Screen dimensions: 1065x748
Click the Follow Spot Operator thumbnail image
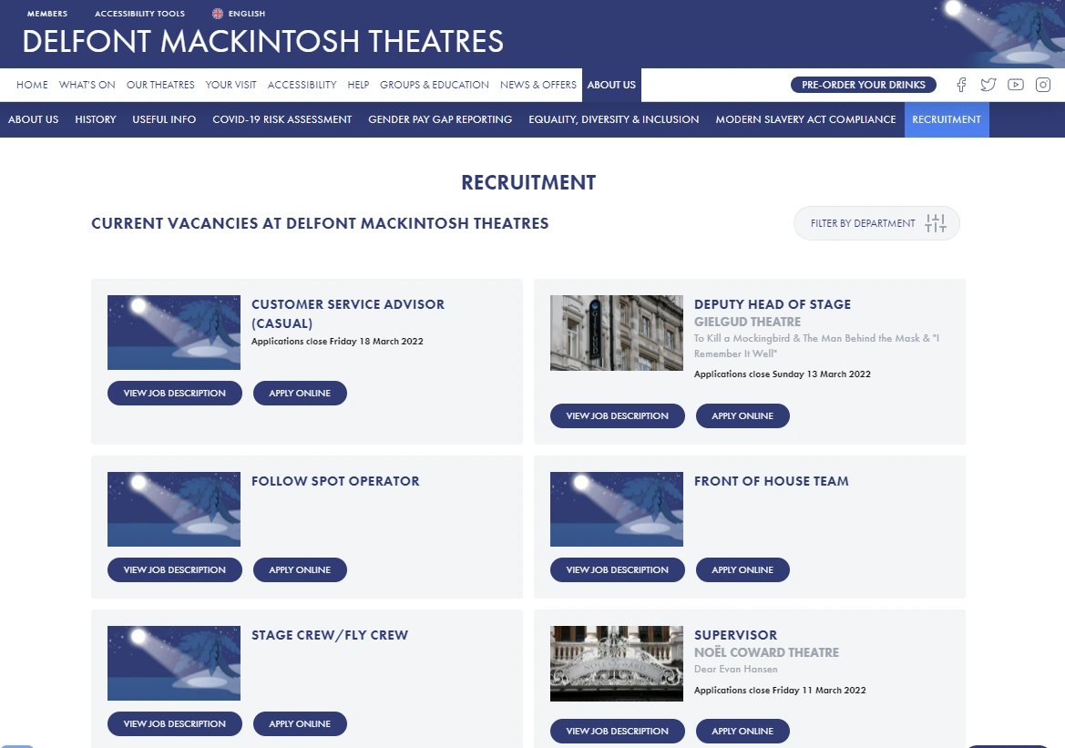point(174,509)
